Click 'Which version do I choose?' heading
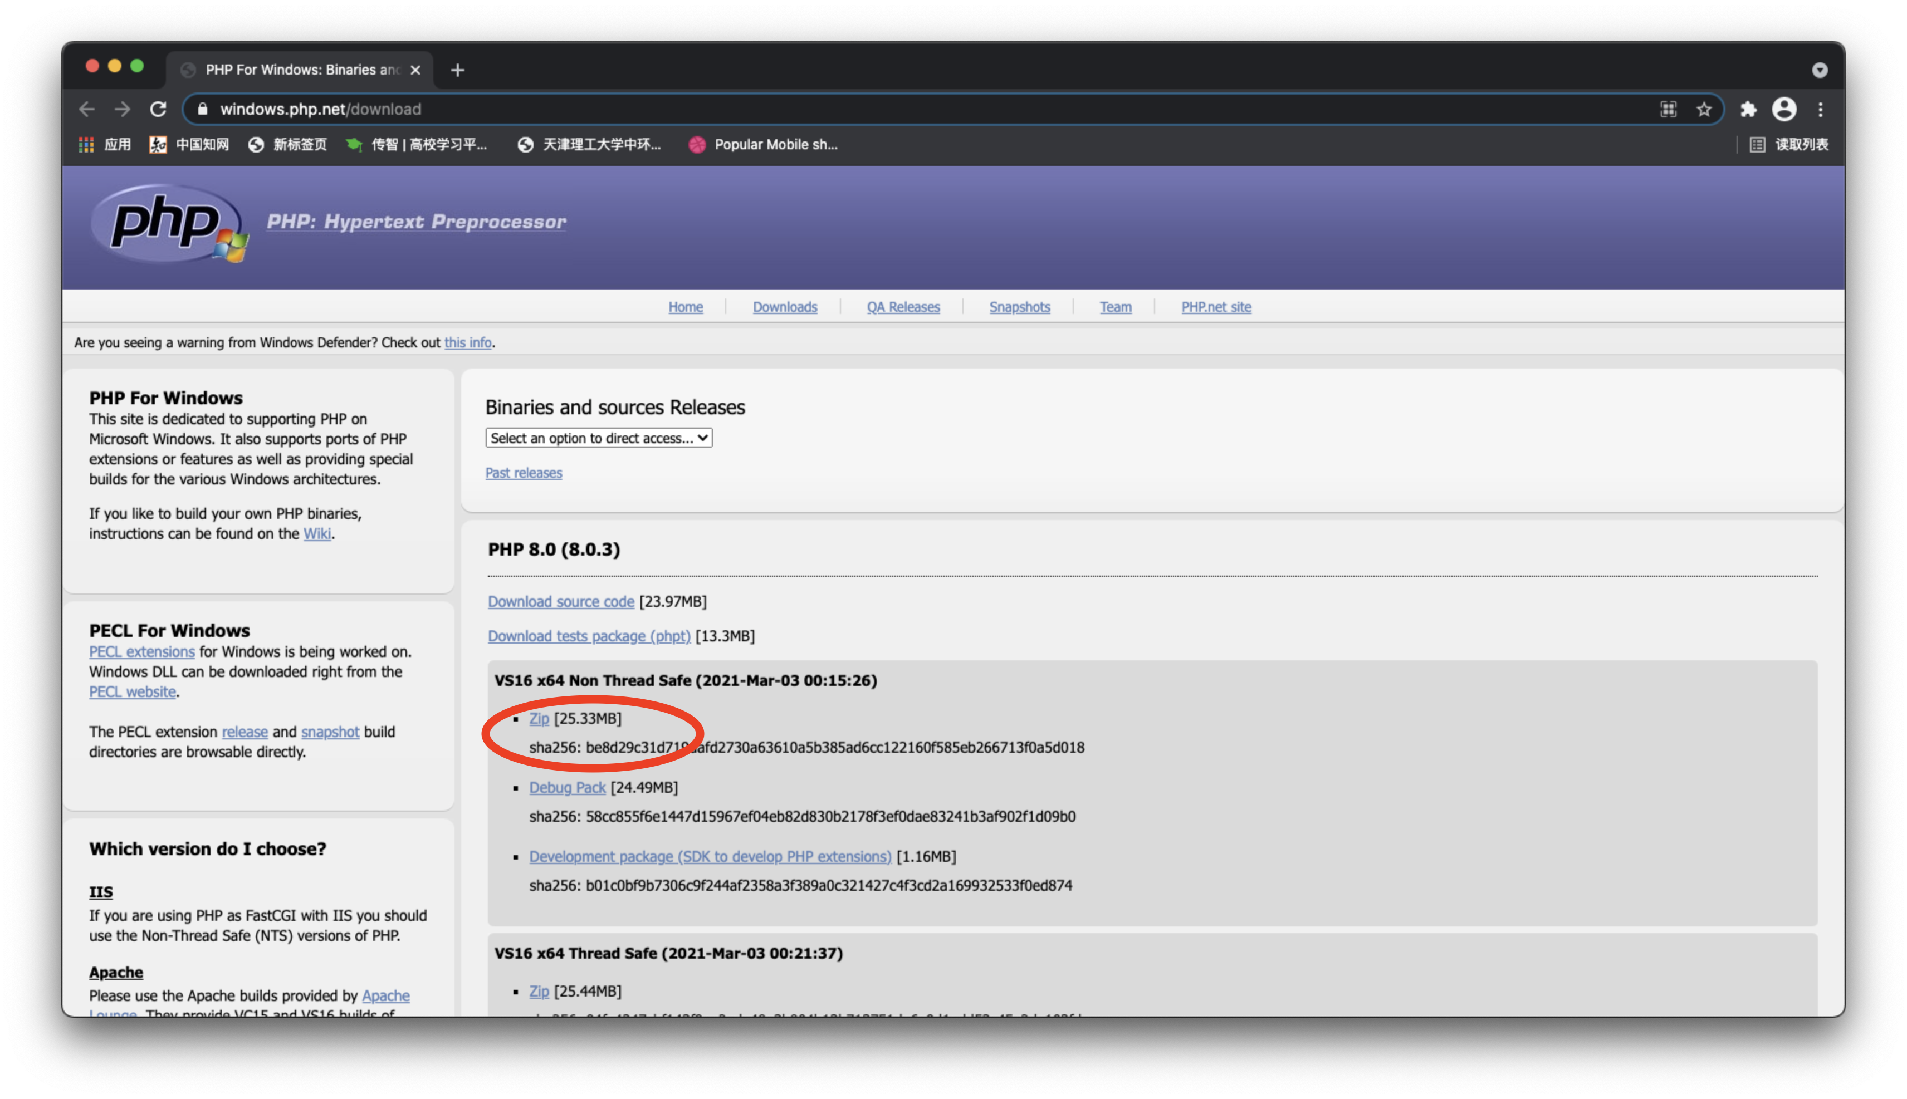This screenshot has height=1099, width=1907. 208,849
